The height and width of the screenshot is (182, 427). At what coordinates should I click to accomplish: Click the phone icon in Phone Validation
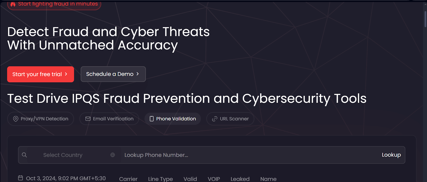coord(152,119)
